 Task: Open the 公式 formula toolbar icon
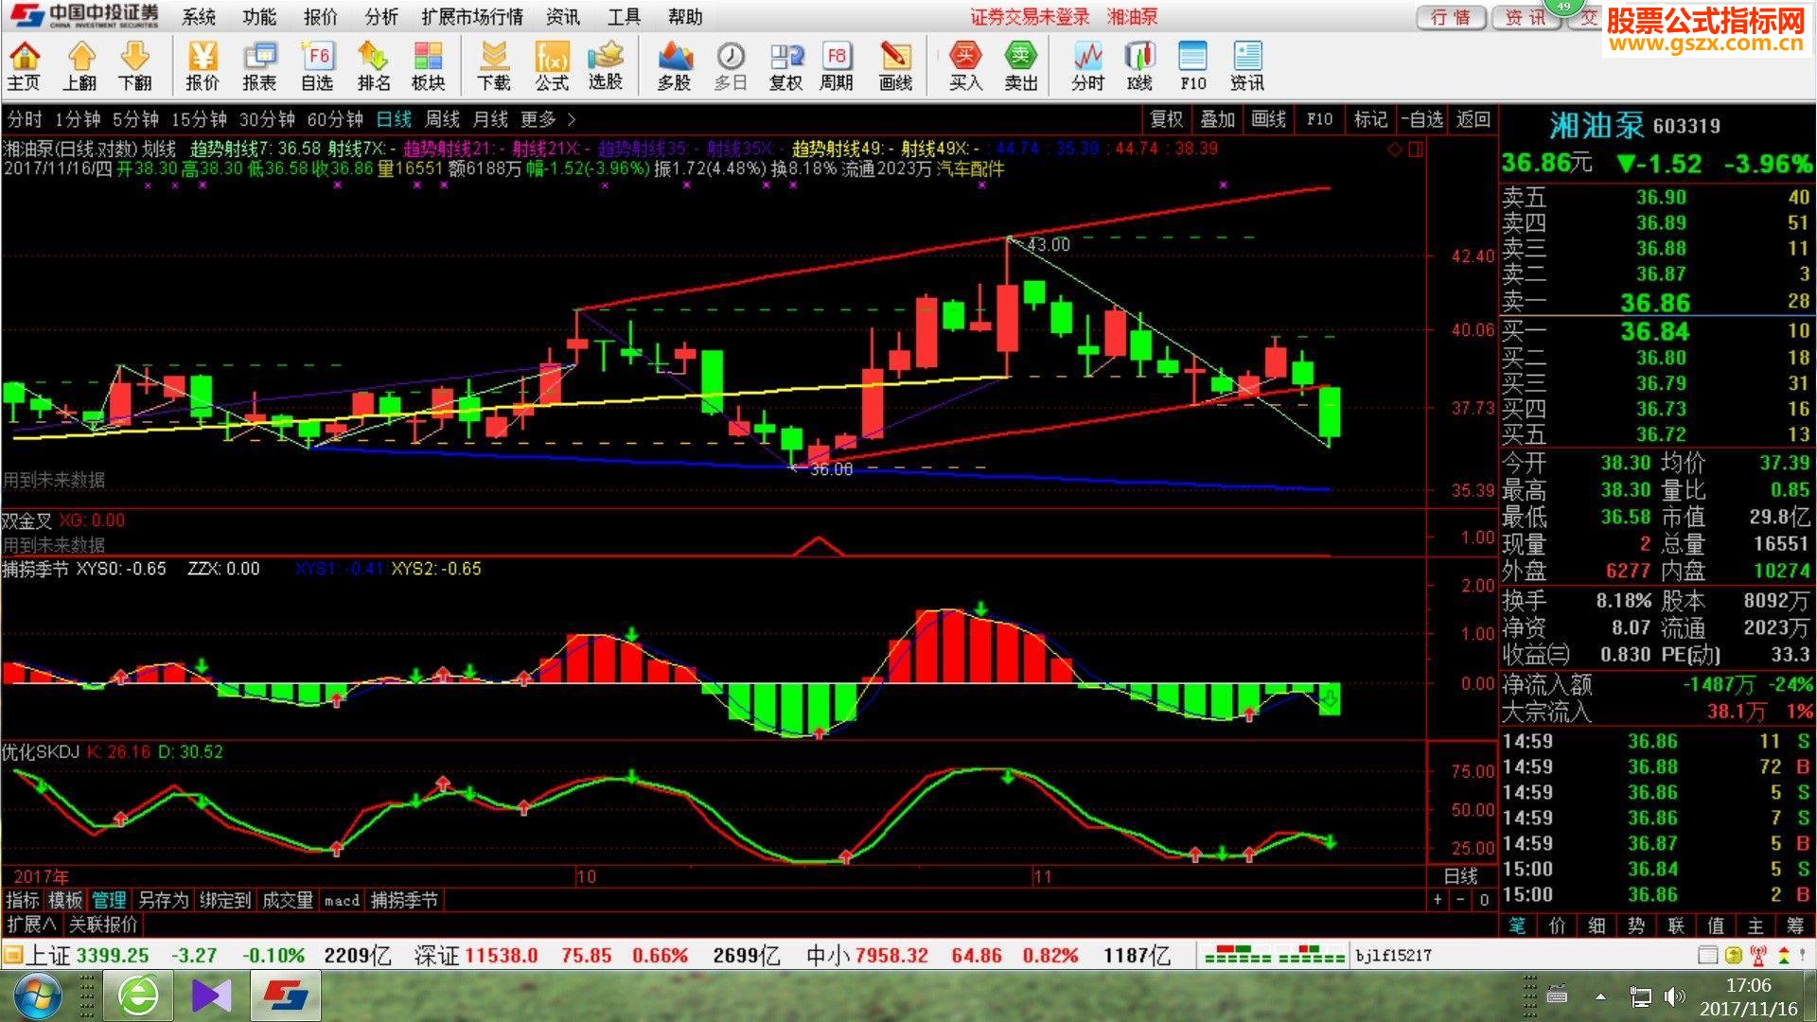[552, 66]
